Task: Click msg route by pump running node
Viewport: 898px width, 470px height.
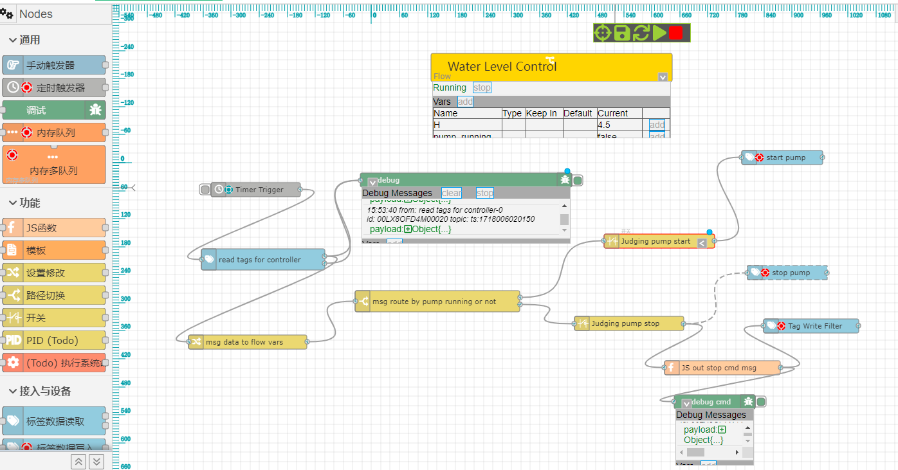Action: [x=437, y=302]
